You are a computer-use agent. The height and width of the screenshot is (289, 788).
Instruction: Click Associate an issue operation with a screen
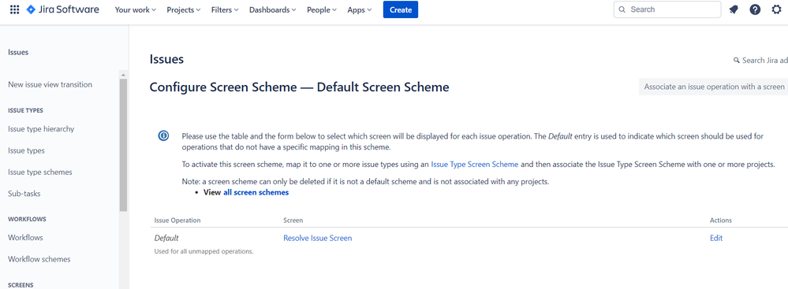click(714, 87)
